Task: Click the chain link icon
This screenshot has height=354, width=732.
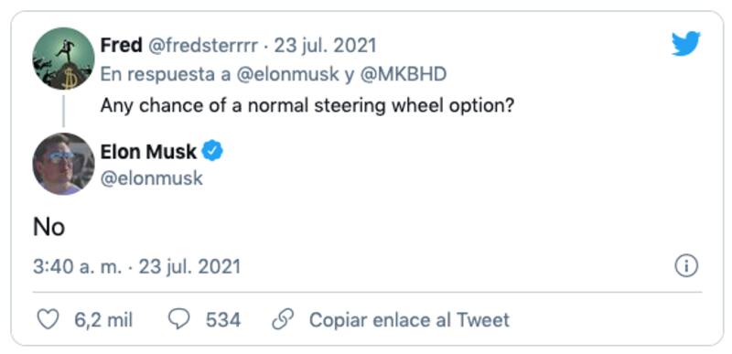Action: pyautogui.click(x=283, y=320)
